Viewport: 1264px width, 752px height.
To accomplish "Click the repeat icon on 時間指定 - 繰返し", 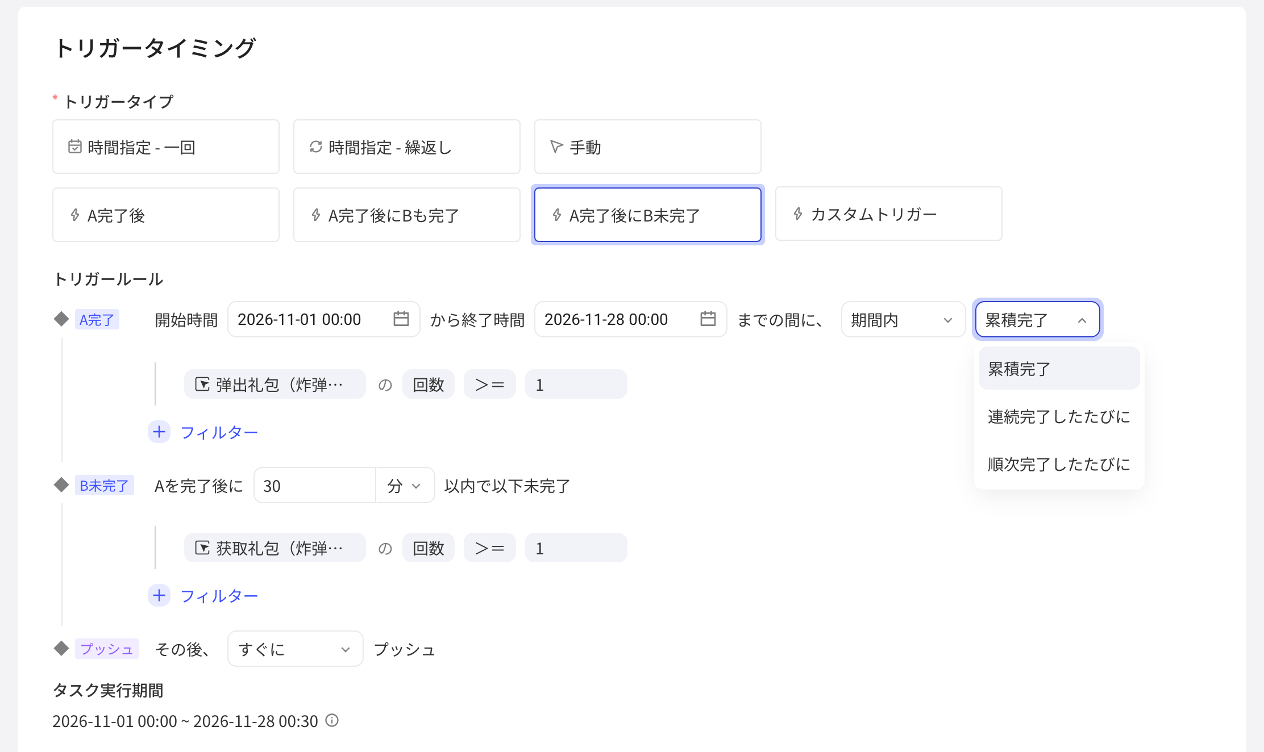I will (x=316, y=147).
